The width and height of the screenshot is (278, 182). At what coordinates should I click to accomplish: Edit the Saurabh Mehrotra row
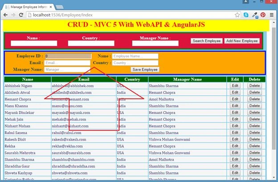point(235,153)
